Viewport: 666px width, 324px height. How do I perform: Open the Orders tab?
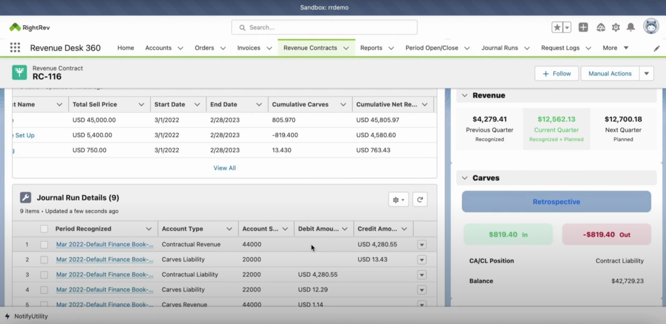[x=204, y=48]
